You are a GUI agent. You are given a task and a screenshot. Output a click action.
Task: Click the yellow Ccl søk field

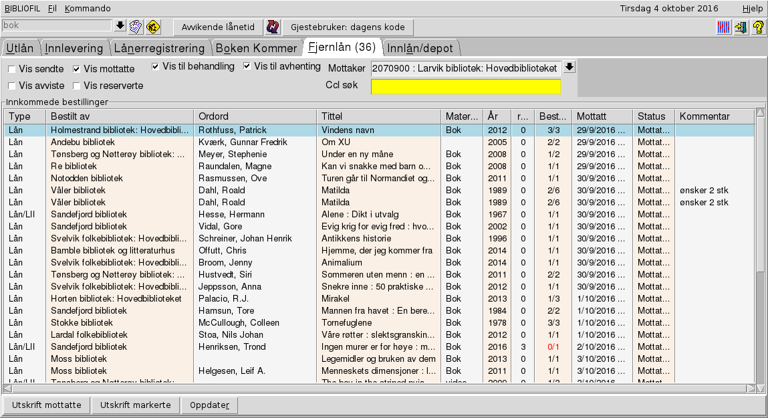[x=466, y=87]
